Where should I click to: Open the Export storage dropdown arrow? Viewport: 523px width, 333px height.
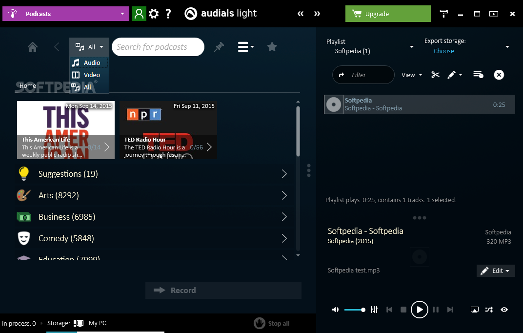pyautogui.click(x=507, y=47)
